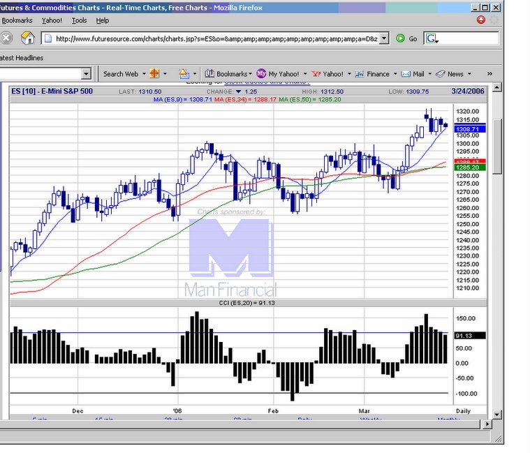Click CHANGE 1.25 value
The image size is (530, 453).
click(x=232, y=91)
